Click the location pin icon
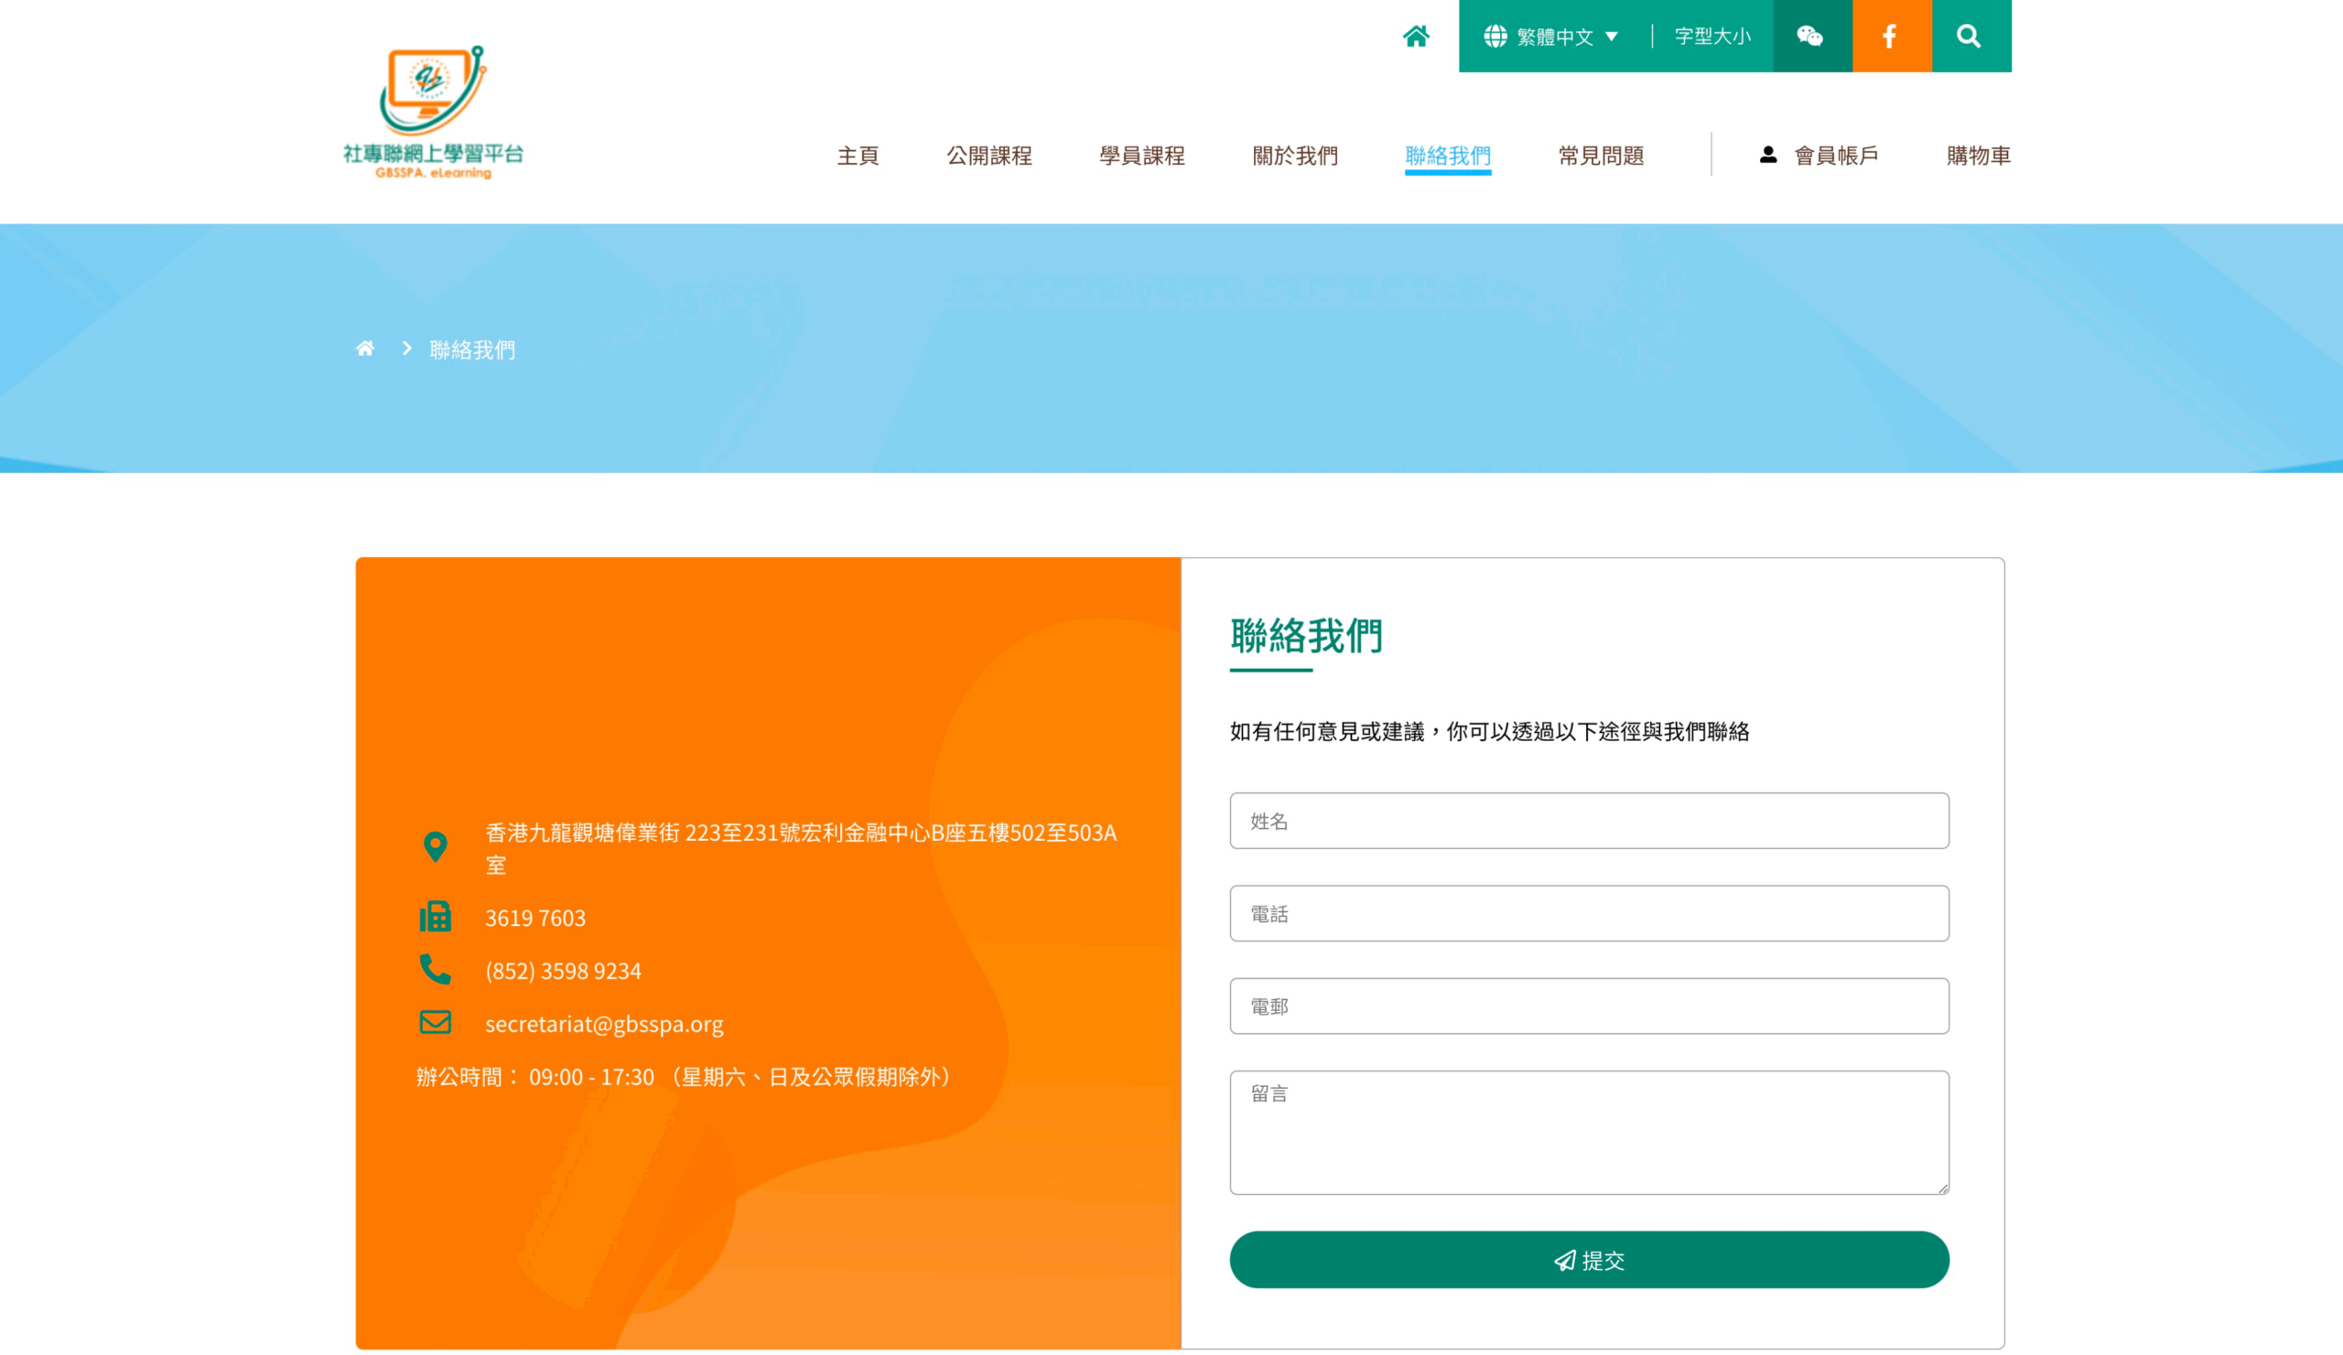The image size is (2343, 1355). click(x=435, y=846)
